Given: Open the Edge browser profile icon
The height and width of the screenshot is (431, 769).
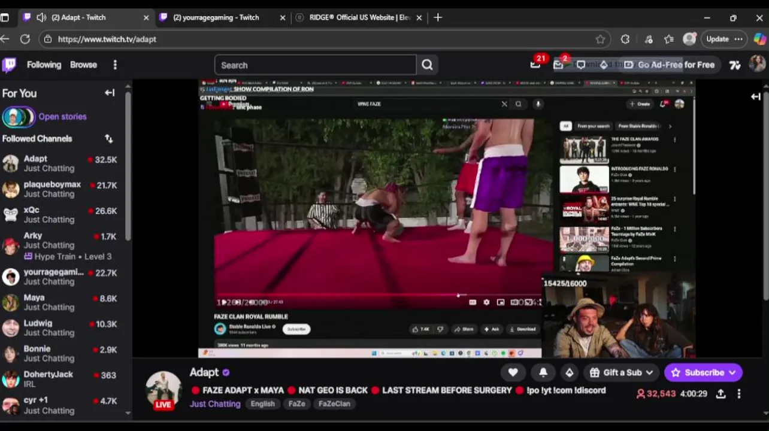Looking at the screenshot, I should [x=690, y=39].
